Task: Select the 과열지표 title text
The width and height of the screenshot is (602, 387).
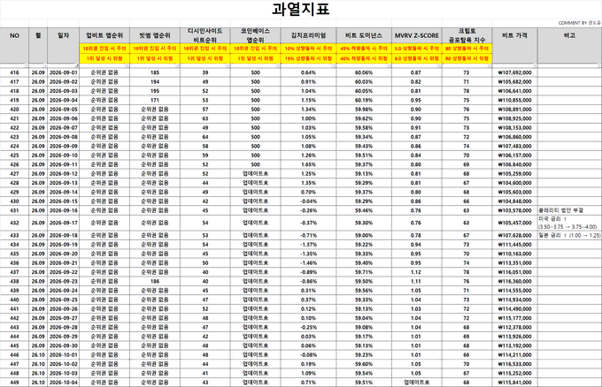Action: tap(301, 9)
